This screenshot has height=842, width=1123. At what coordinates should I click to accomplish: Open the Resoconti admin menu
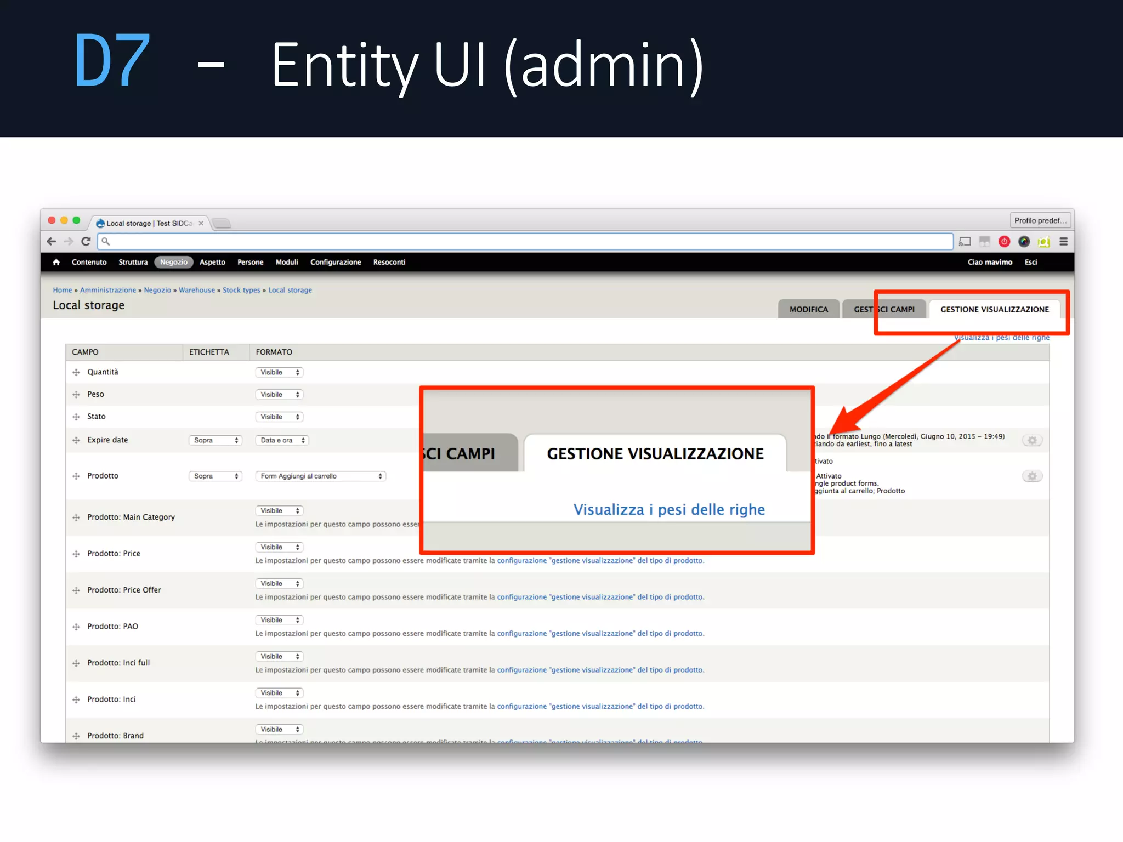(x=389, y=262)
